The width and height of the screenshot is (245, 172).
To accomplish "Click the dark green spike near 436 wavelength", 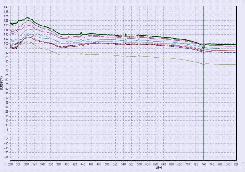I will click(x=81, y=33).
